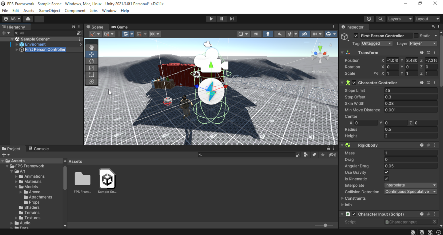
Task: Open the account AS dropdown
Action: pos(12,19)
